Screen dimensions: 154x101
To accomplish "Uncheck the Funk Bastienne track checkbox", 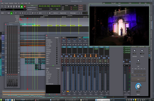I will pyautogui.click(x=57, y=42).
